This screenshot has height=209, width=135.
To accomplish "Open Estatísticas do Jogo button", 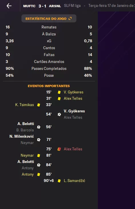I will [x=49, y=18].
